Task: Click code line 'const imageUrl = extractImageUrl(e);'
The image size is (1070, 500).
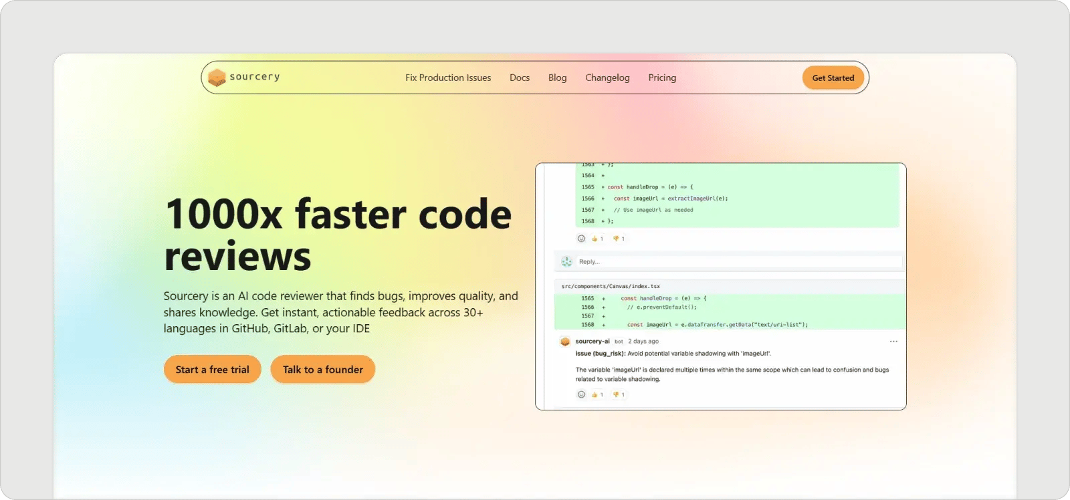Action: tap(671, 199)
